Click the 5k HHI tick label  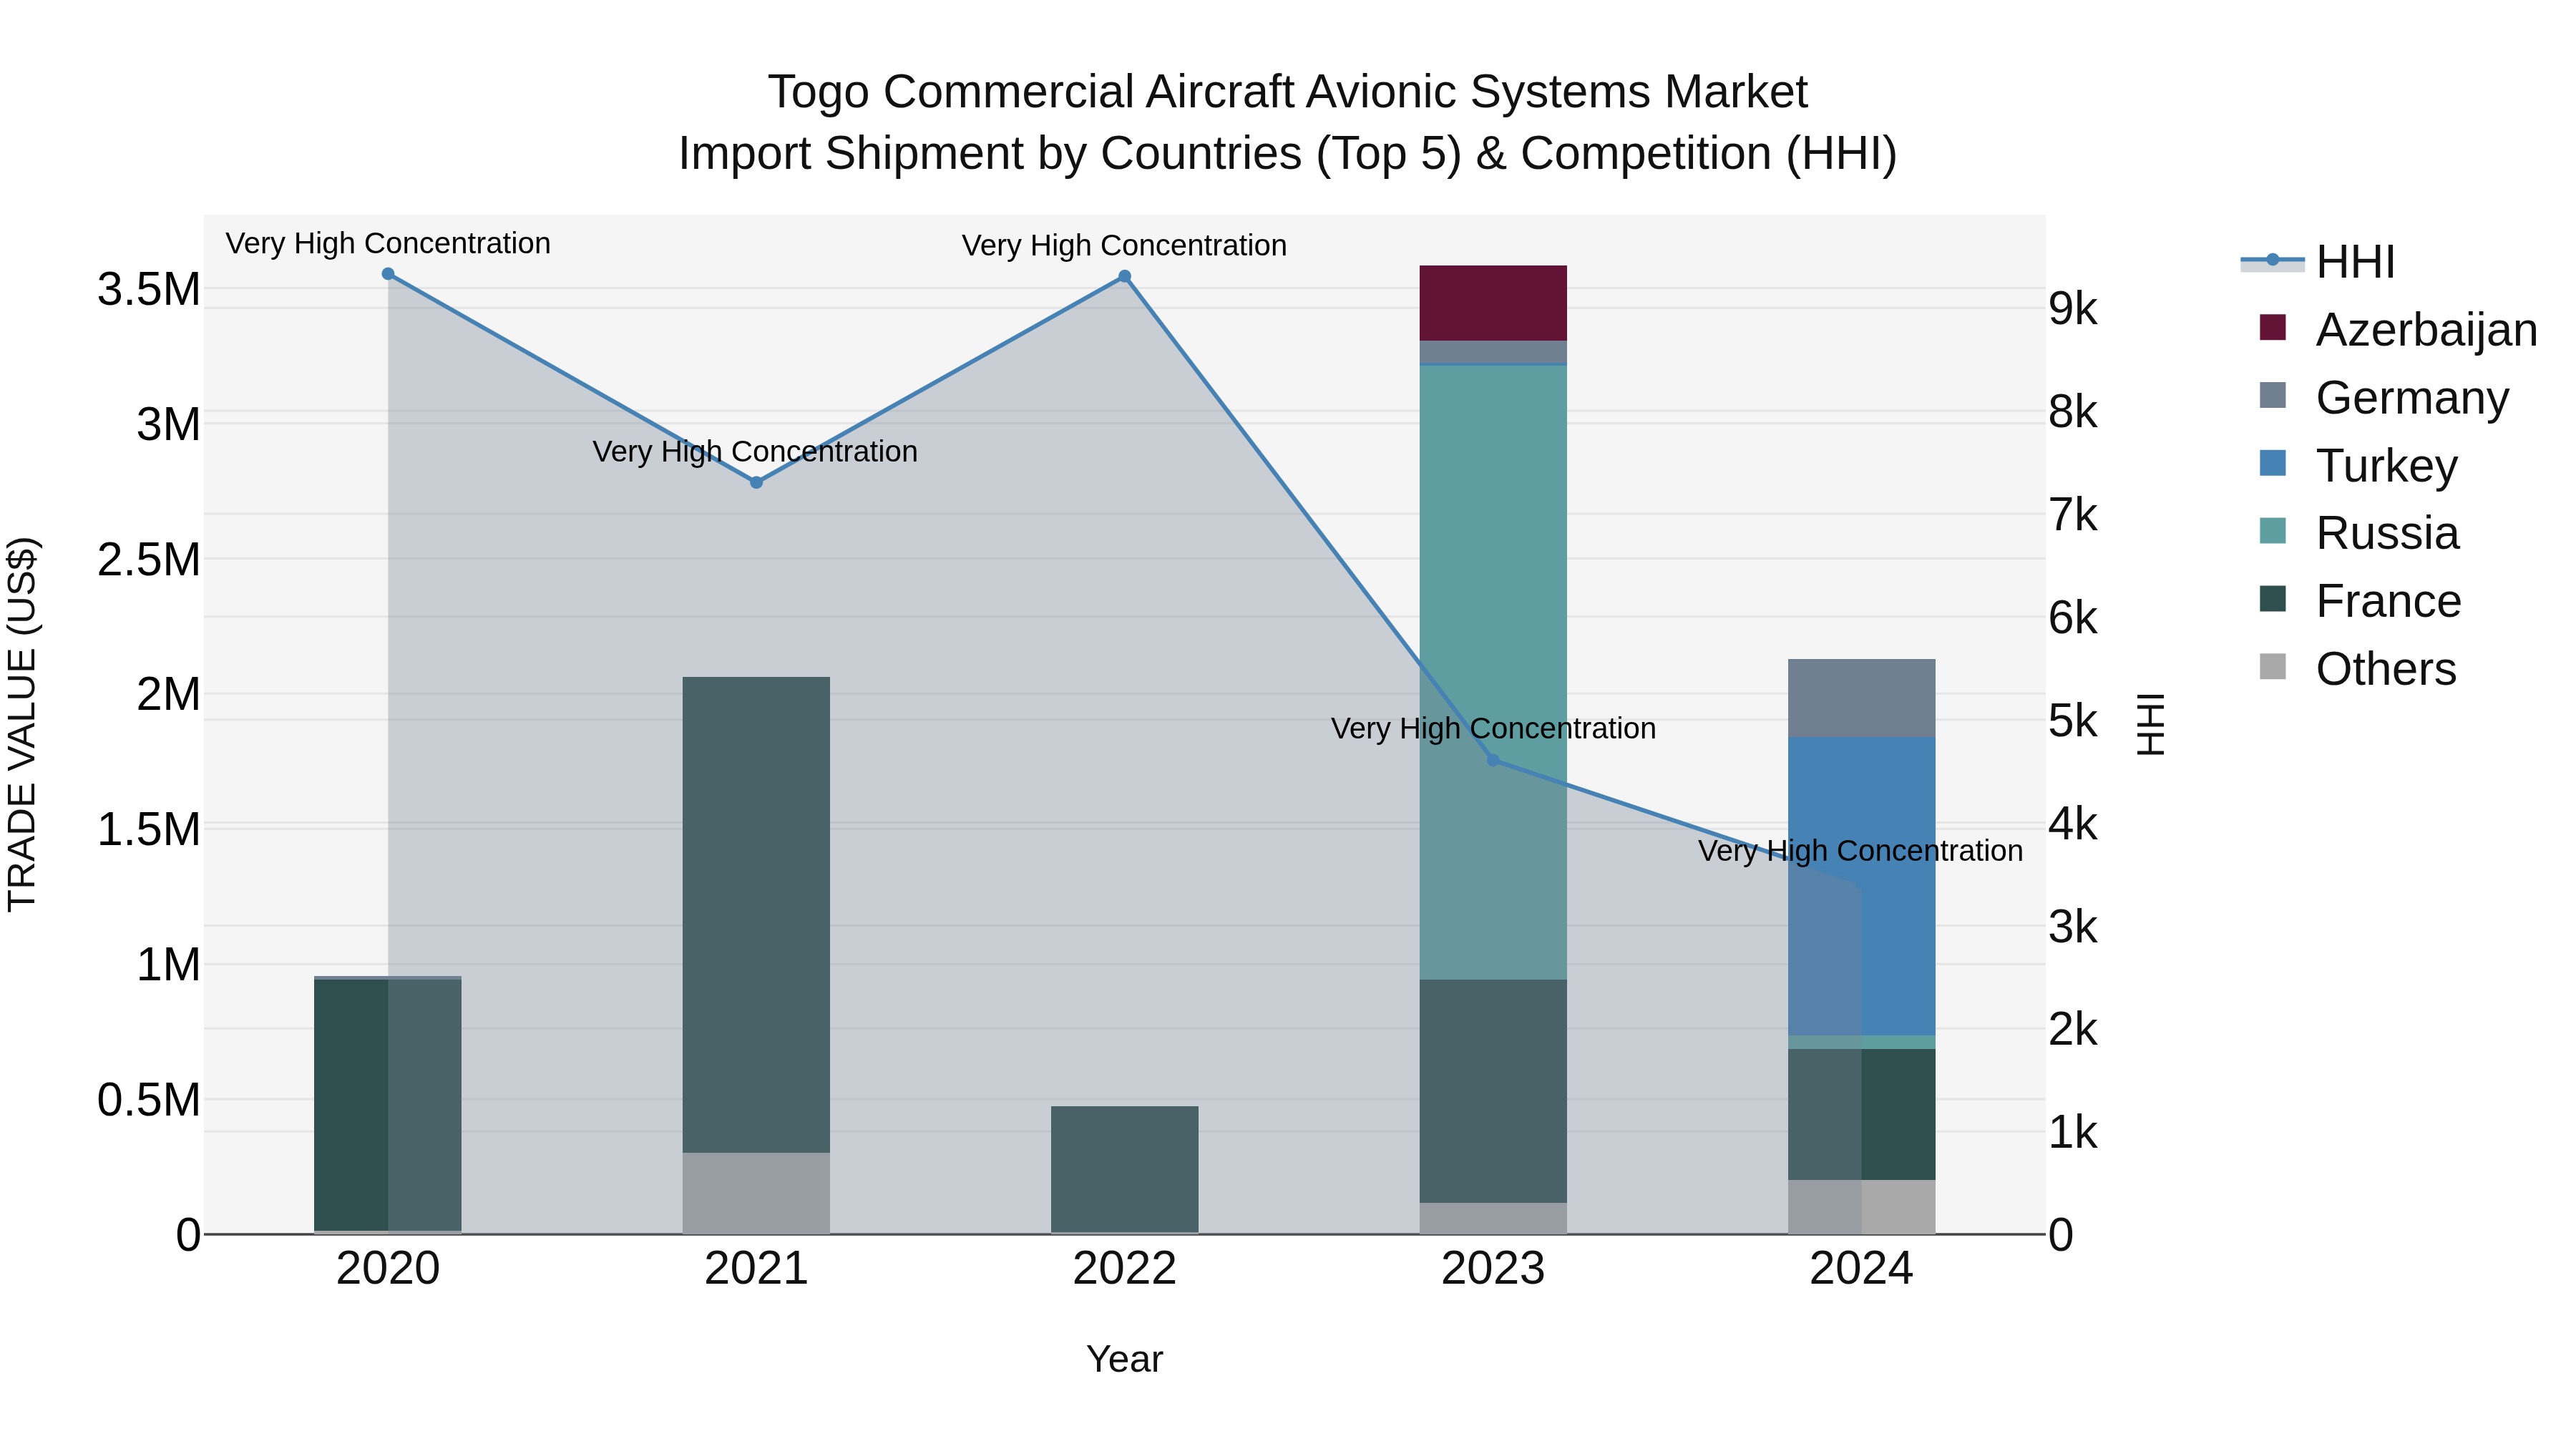pyautogui.click(x=2073, y=721)
